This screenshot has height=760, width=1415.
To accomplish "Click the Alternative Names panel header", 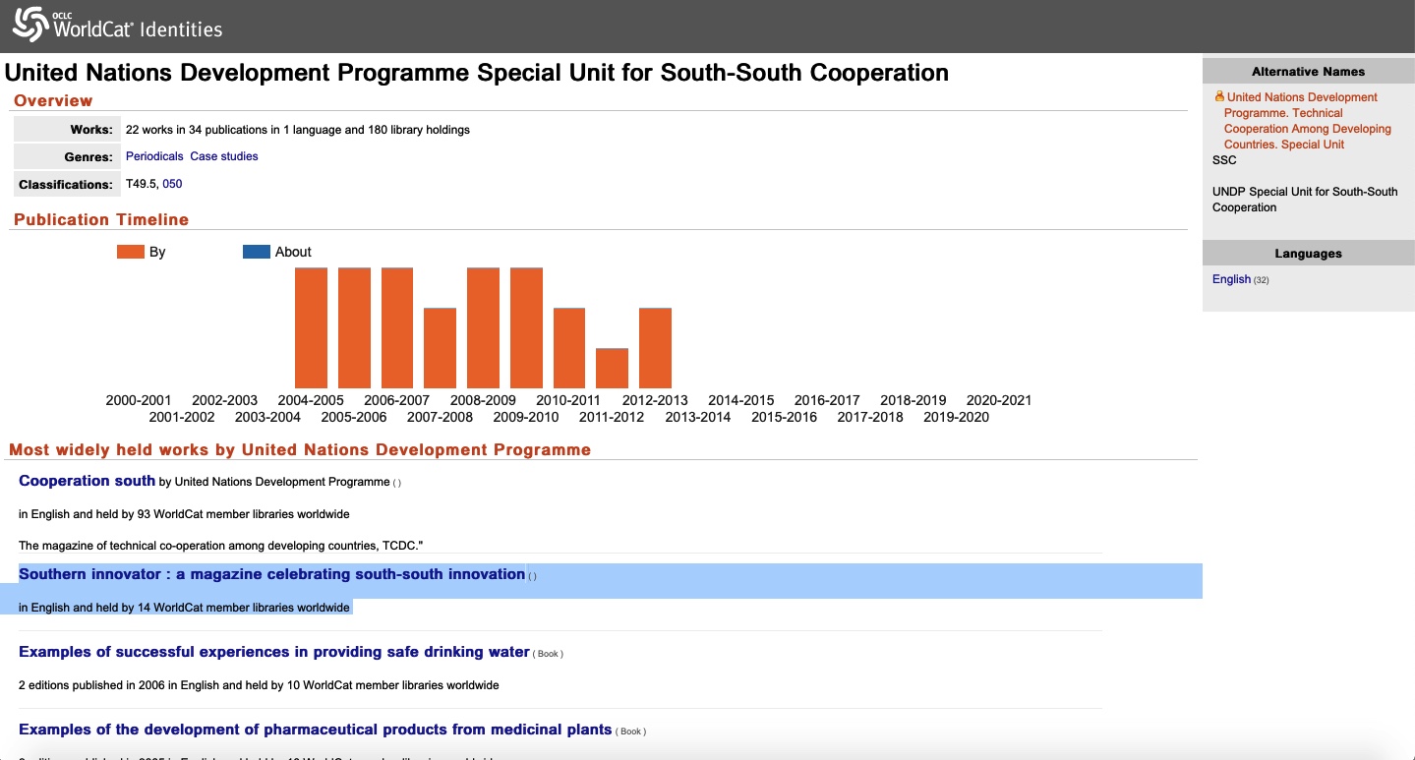I will pyautogui.click(x=1308, y=72).
